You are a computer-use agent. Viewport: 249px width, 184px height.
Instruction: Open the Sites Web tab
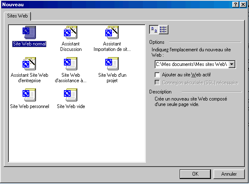18,16
